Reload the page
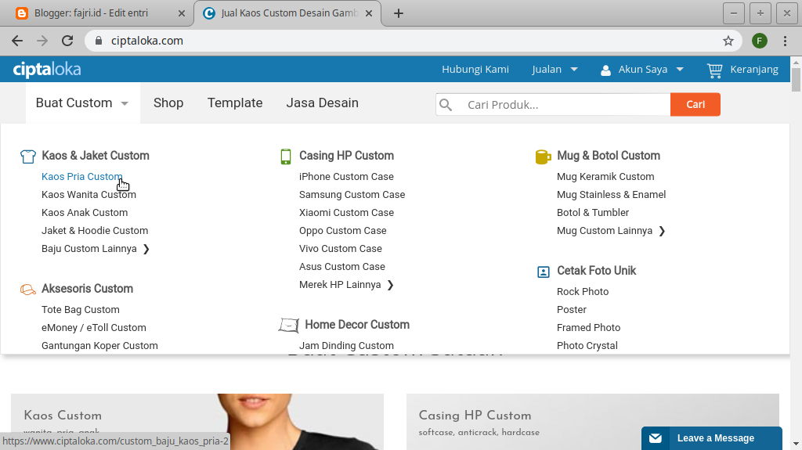 (x=67, y=41)
